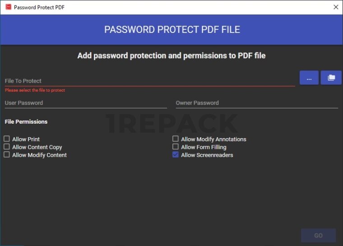
Task: Click the Allow Form Filling label
Action: coord(204,147)
